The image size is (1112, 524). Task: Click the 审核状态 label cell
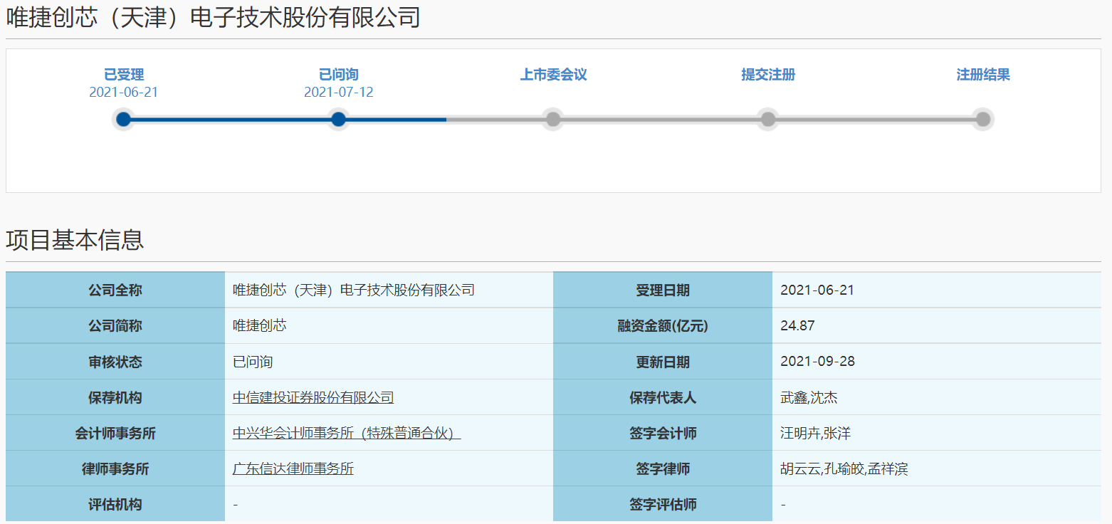point(115,362)
